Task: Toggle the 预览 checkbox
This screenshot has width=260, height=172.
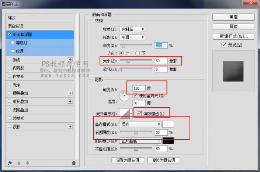Action: [x=224, y=45]
